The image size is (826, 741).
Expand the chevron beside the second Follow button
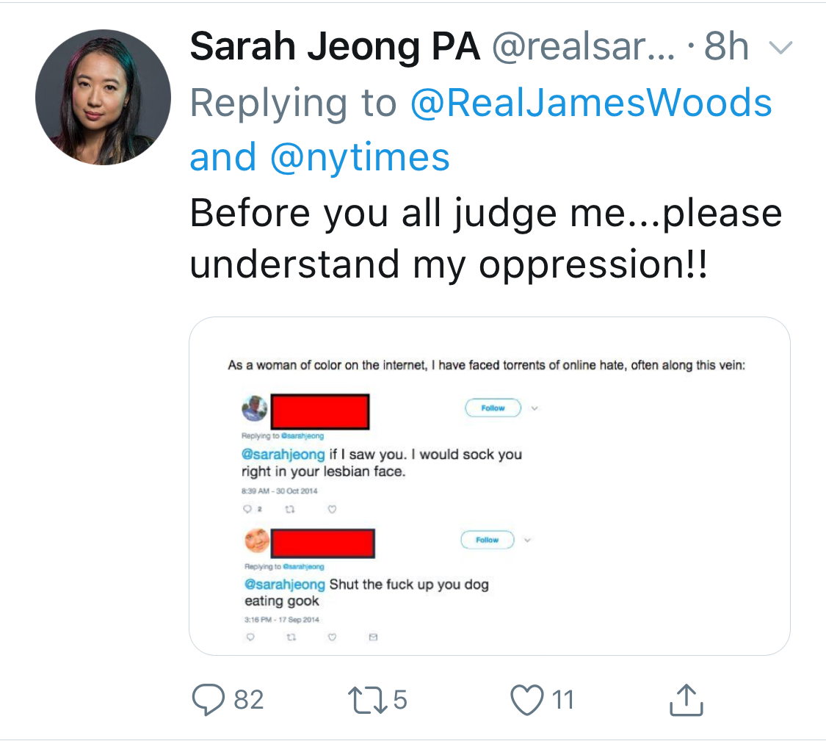[527, 540]
